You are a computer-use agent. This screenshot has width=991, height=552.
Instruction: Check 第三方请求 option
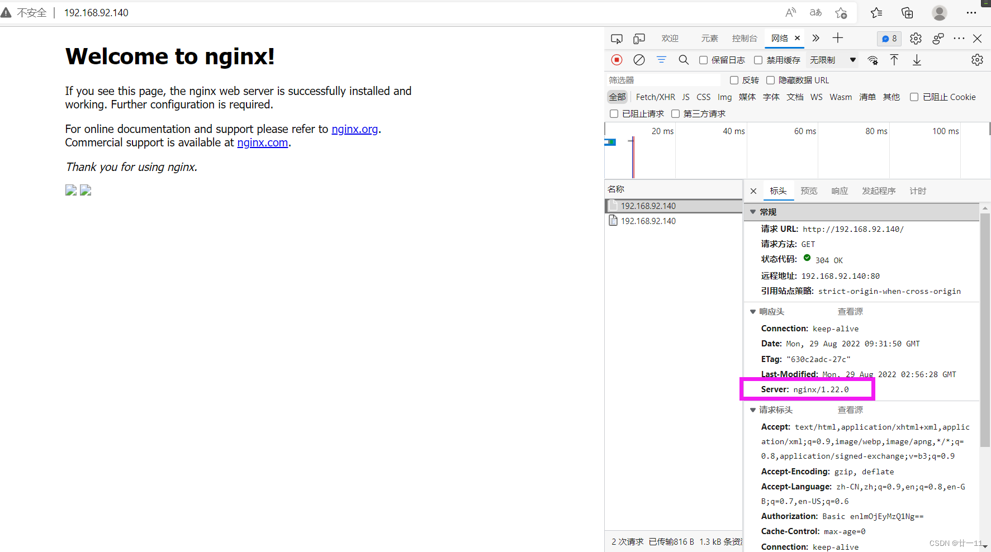point(675,113)
